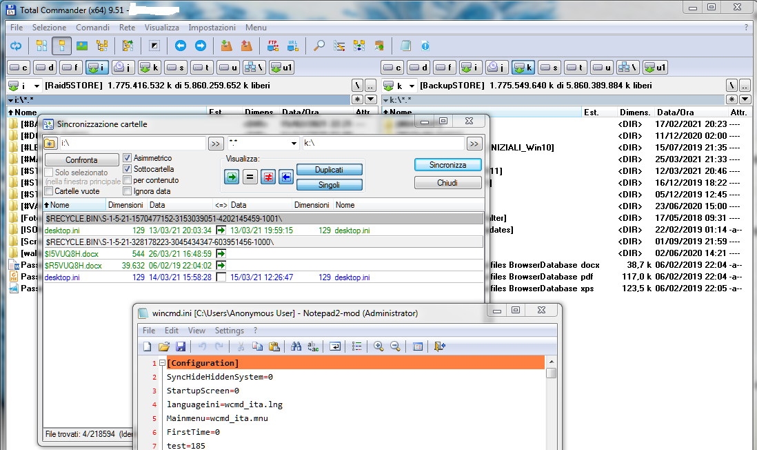Go forward with the blue right arrow icon
The height and width of the screenshot is (450, 757).
[201, 46]
